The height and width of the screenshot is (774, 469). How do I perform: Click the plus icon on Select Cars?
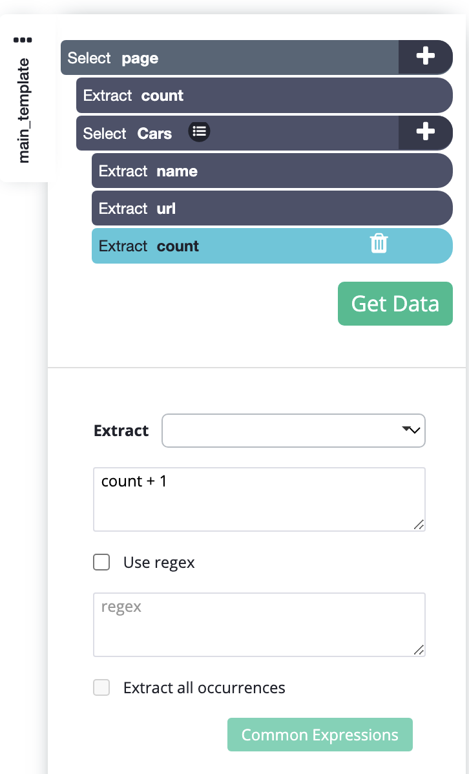pyautogui.click(x=425, y=133)
